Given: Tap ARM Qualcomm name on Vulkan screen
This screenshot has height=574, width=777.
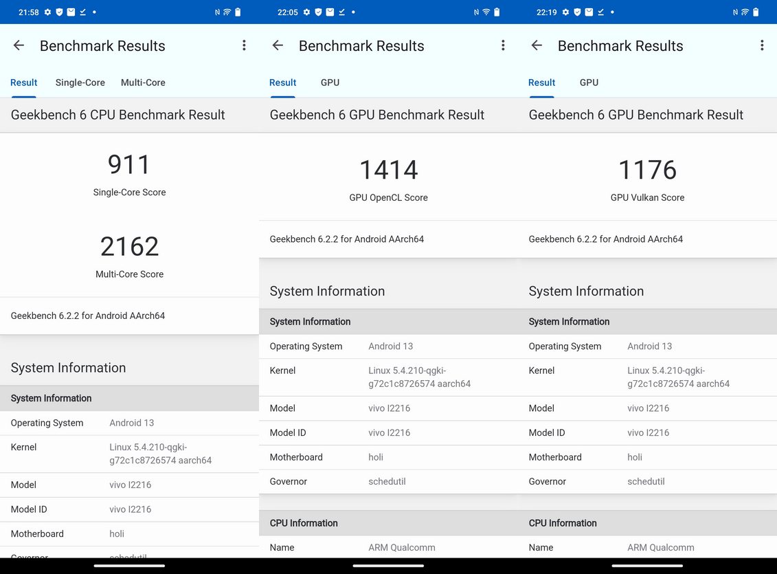Looking at the screenshot, I should click(x=660, y=547).
